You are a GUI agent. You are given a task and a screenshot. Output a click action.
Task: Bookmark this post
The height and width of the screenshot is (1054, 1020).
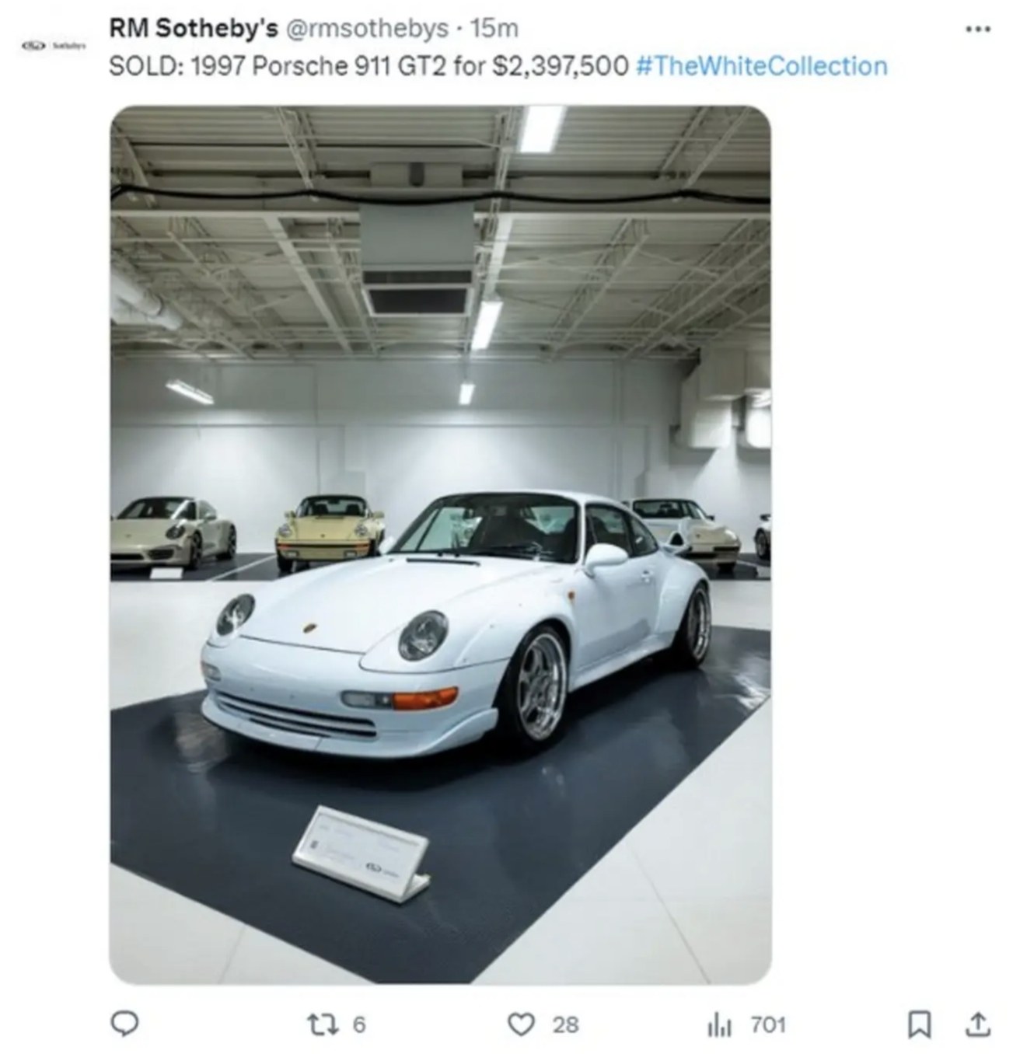coord(919,1025)
